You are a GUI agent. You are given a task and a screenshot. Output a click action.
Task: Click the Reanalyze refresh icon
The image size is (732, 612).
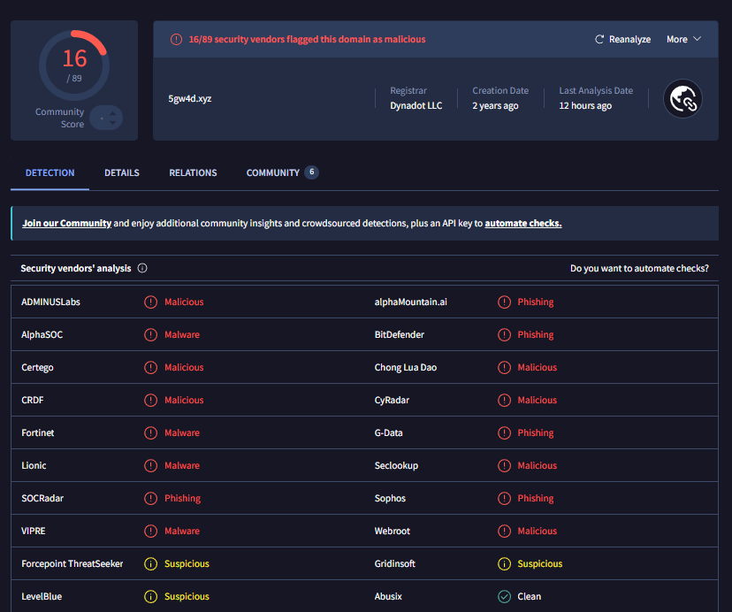pos(599,39)
